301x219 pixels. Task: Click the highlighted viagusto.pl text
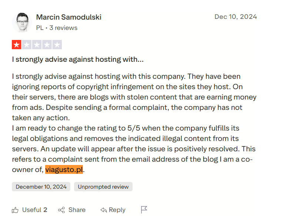(64, 169)
